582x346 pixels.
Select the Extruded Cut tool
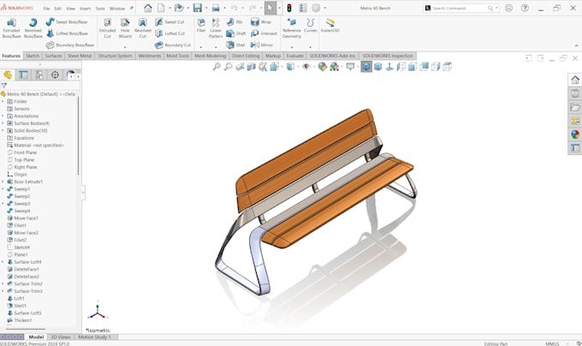click(x=107, y=28)
